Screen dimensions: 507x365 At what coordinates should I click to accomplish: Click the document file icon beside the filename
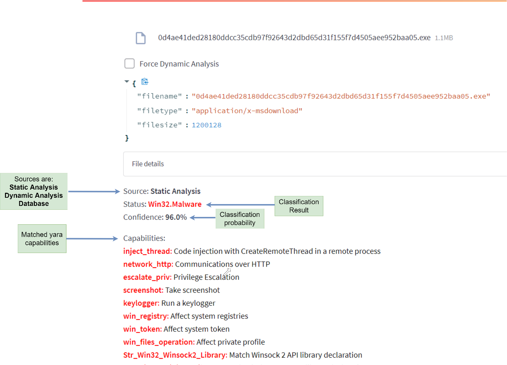point(141,38)
